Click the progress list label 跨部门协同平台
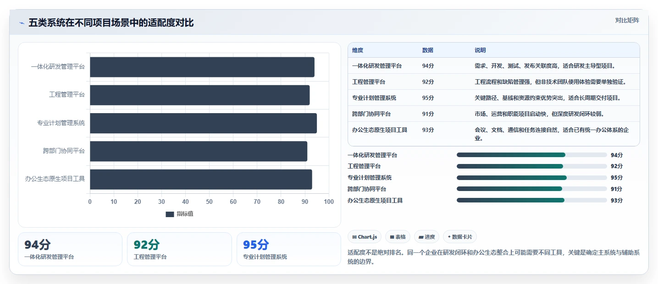This screenshot has height=284, width=658. 367,189
